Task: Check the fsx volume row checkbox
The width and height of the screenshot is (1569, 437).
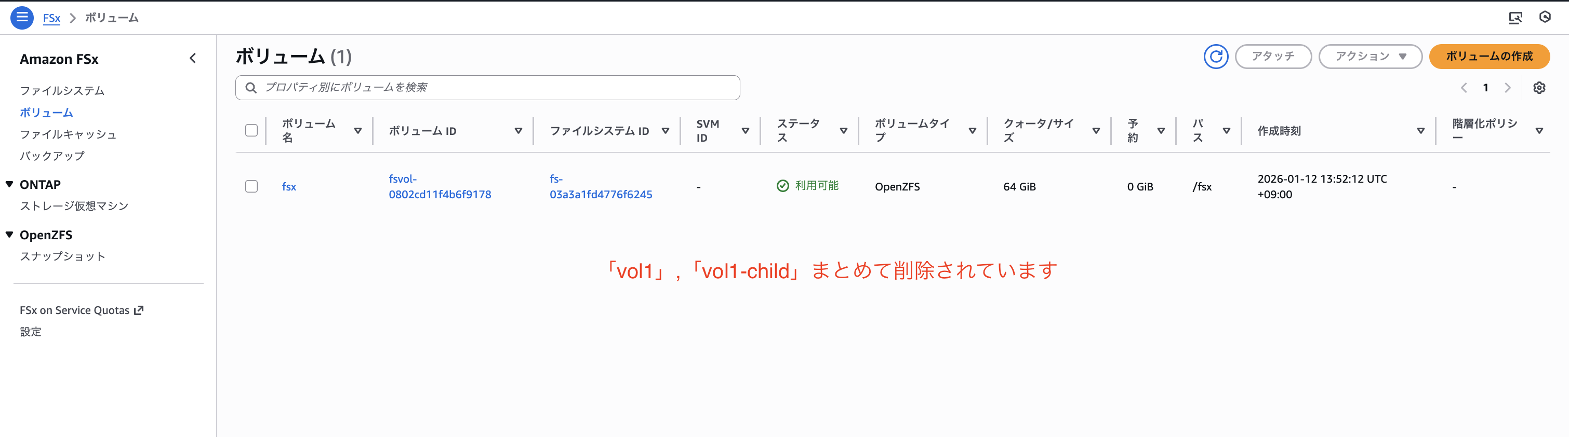Action: (x=251, y=186)
